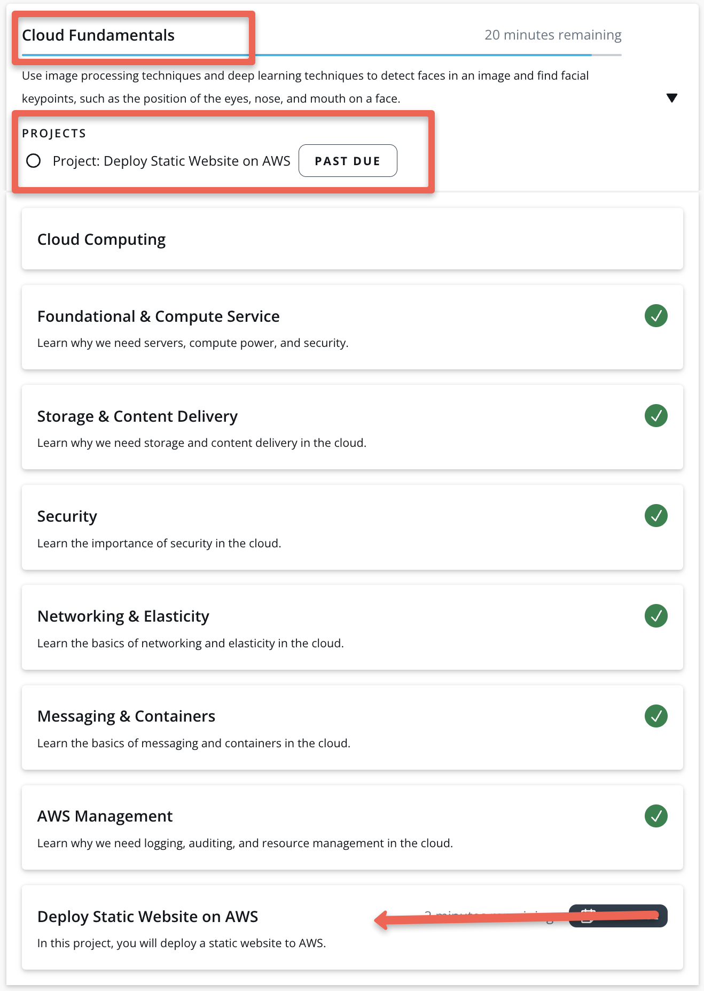This screenshot has width=704, height=991.
Task: Click the Networking & Elasticity checkmark icon
Action: (x=656, y=616)
